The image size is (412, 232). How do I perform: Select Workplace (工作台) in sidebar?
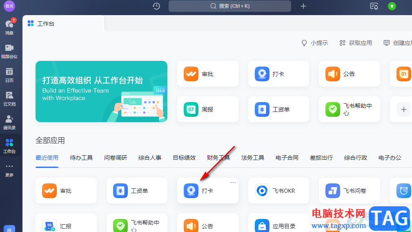click(9, 146)
